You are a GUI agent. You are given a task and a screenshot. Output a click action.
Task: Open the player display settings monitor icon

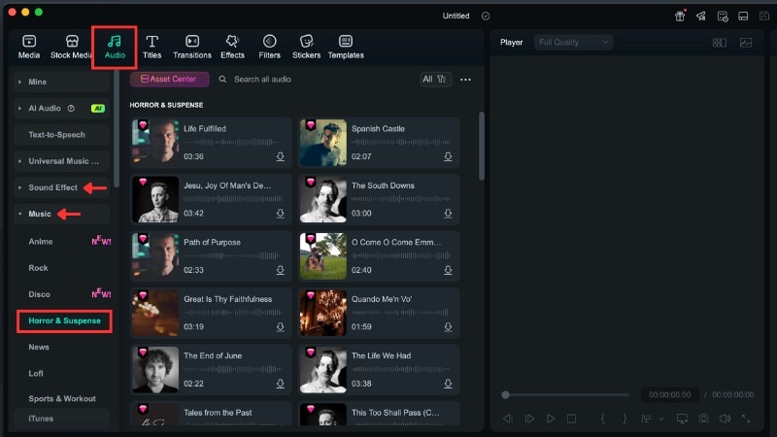pyautogui.click(x=683, y=419)
